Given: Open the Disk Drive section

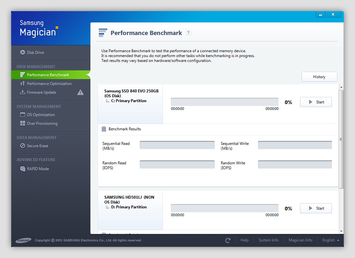Looking at the screenshot, I should click(x=51, y=52).
